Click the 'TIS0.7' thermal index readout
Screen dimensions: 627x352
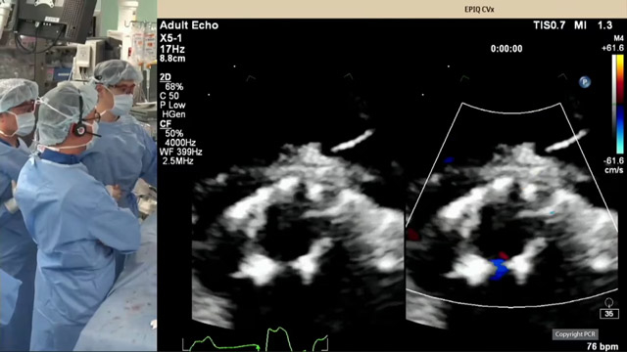549,25
